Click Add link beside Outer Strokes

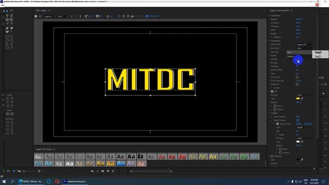[298, 120]
